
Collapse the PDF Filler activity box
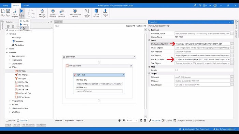pos(123,75)
